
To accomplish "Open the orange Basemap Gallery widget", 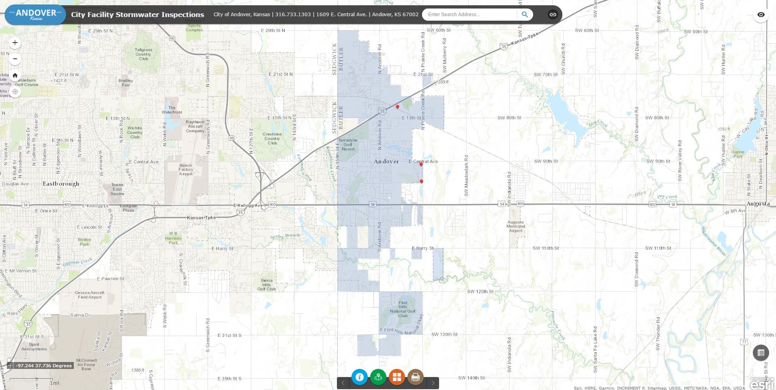I will tap(397, 377).
